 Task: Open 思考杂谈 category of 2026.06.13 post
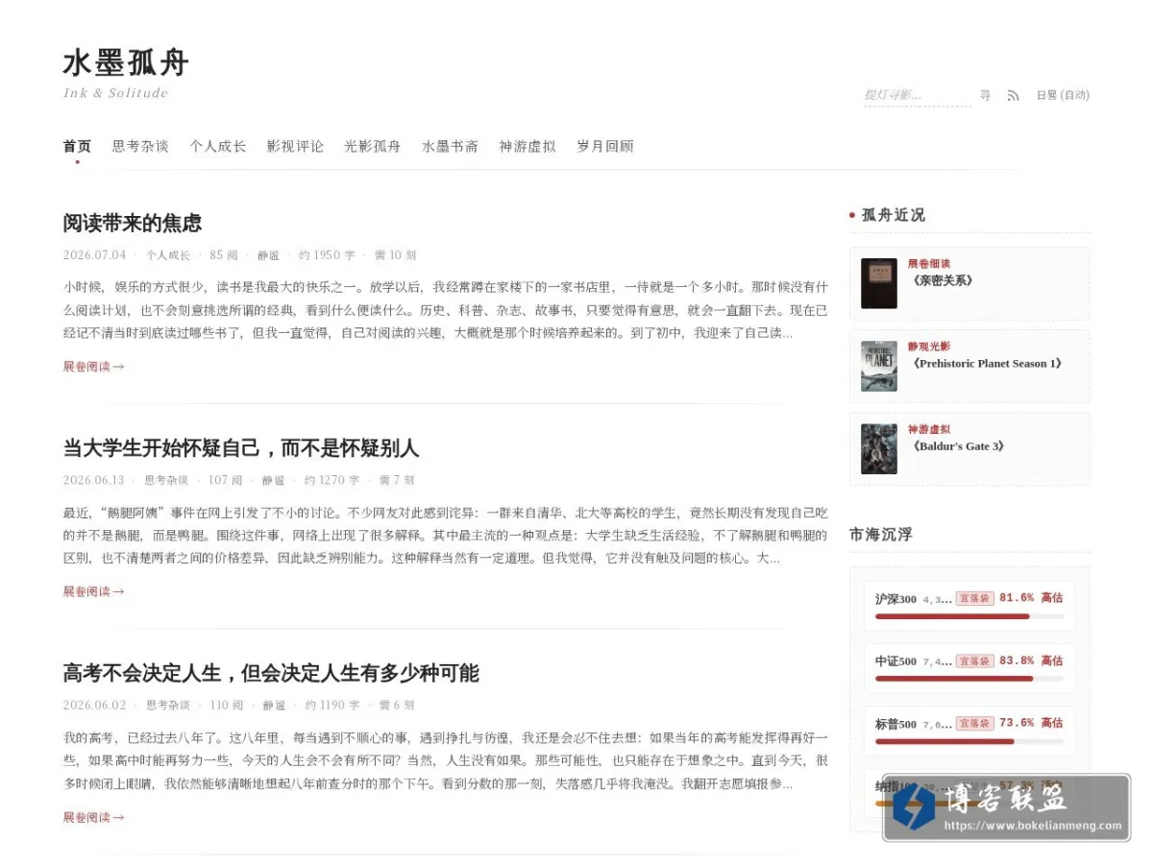point(166,480)
